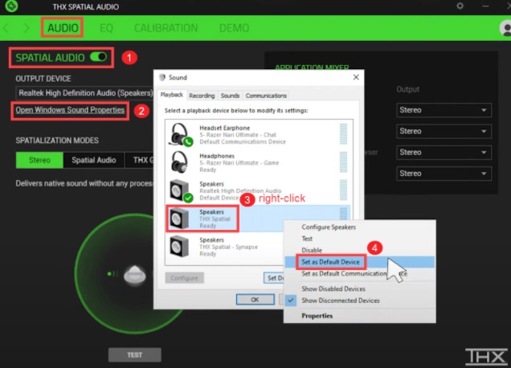Image resolution: width=511 pixels, height=368 pixels.
Task: Click 'Razer Nari Ultimate - Chat' text
Action: pos(238,135)
